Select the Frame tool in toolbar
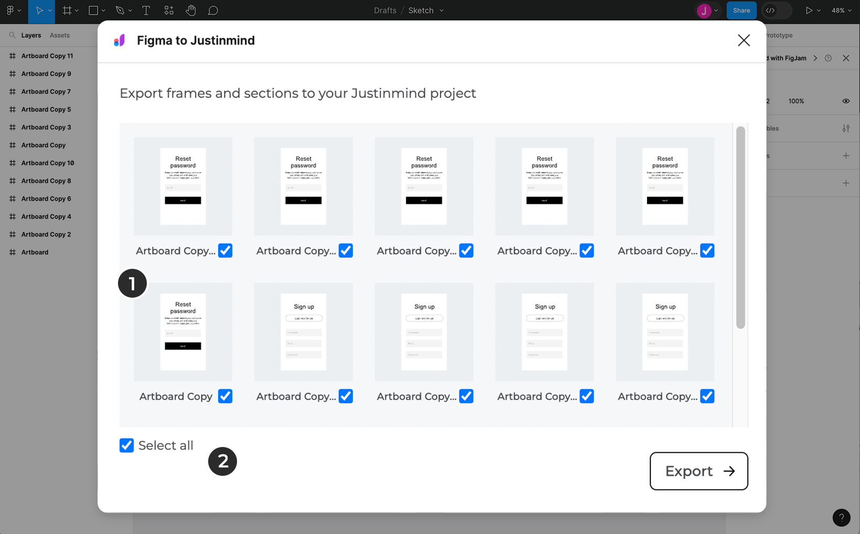The image size is (860, 534). click(67, 10)
